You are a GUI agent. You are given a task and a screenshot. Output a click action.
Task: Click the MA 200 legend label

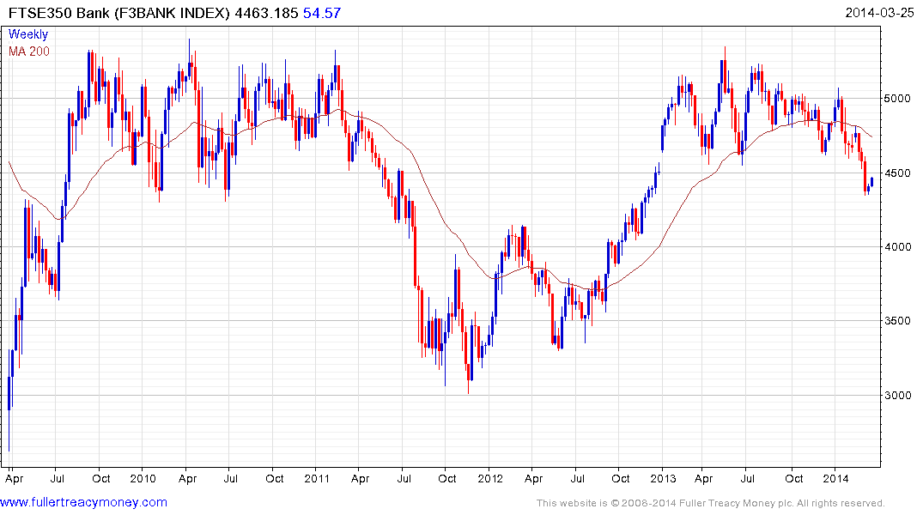coord(29,51)
